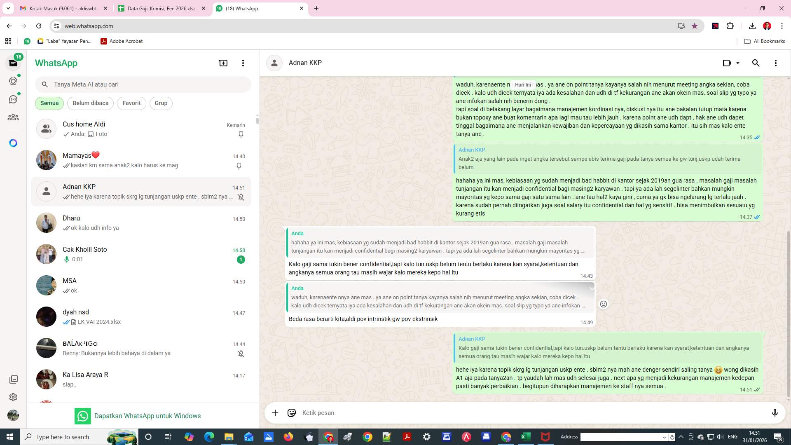Screen dimensions: 791x445
Task: Attach a file using the plus icon
Action: pos(275,412)
